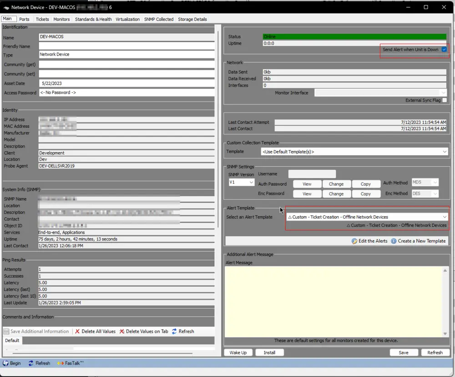Click Change for Enc Password
The image size is (455, 377).
tap(336, 194)
